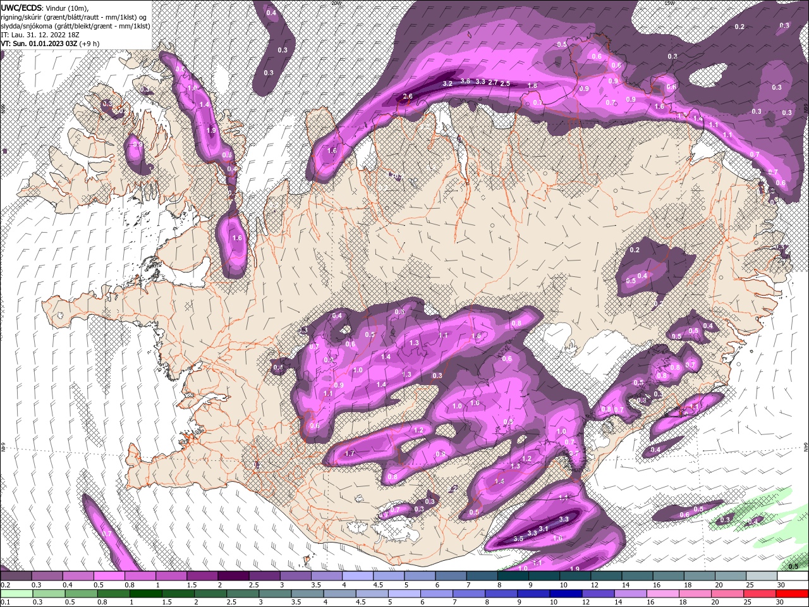
Task: Pick the darkest green 1 swatch in rain scale
Action: (x=145, y=594)
